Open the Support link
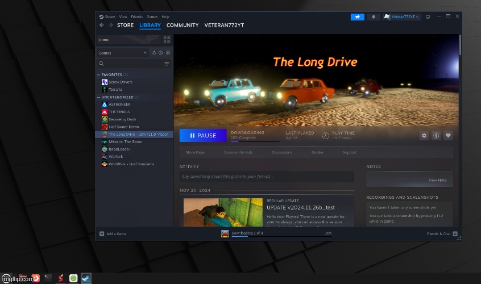This screenshot has height=284, width=481. pos(350,152)
